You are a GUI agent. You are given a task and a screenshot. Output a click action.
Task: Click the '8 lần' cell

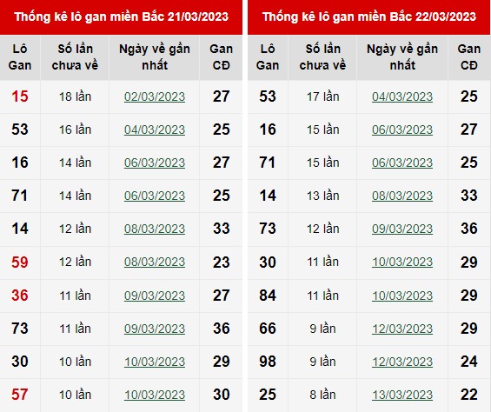(x=323, y=395)
